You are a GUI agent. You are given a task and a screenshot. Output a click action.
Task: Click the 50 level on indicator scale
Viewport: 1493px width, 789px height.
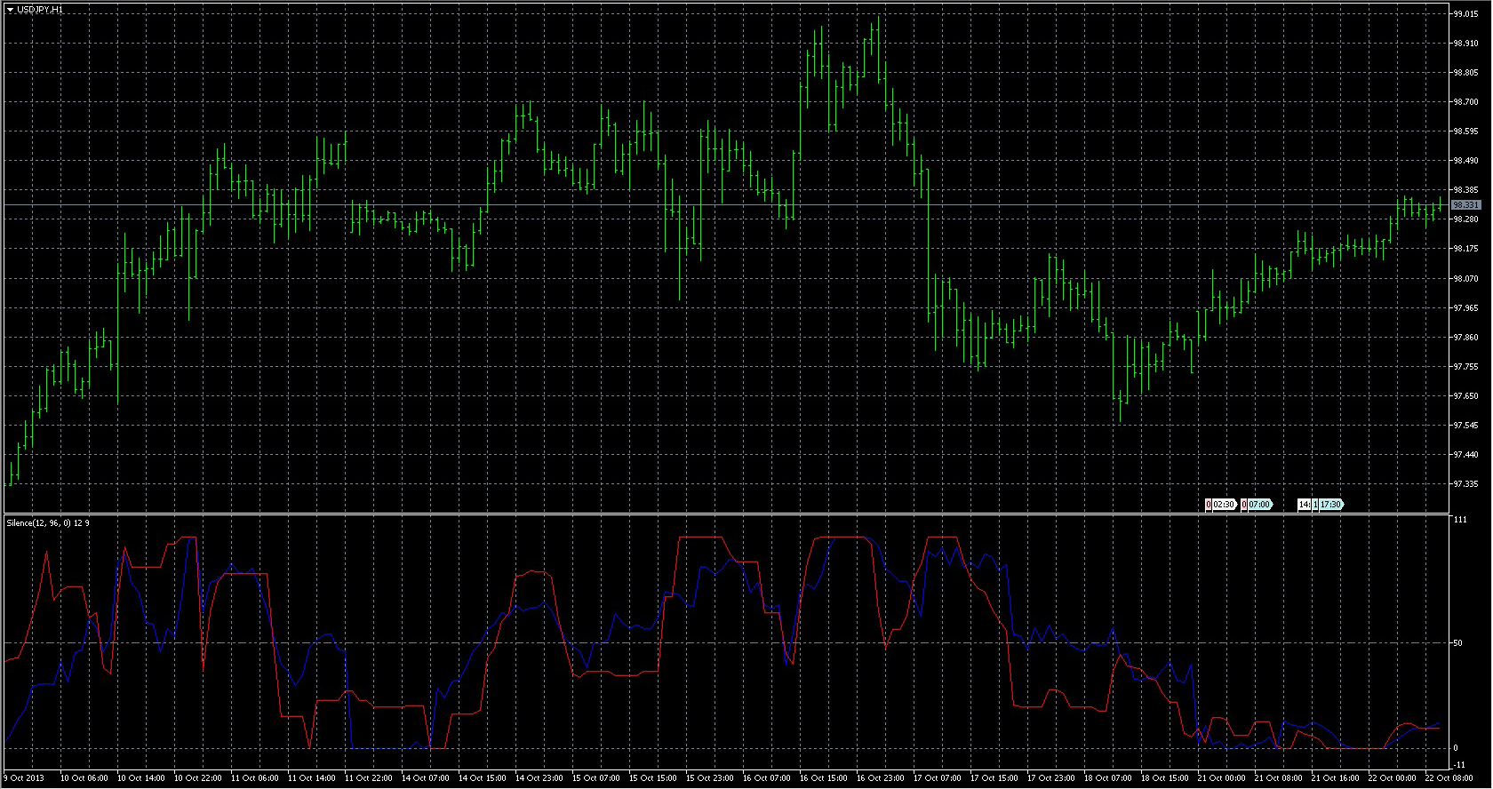(1458, 642)
